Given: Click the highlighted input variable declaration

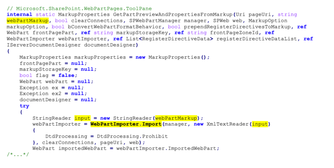Looking at the screenshot, I should 82,118.
